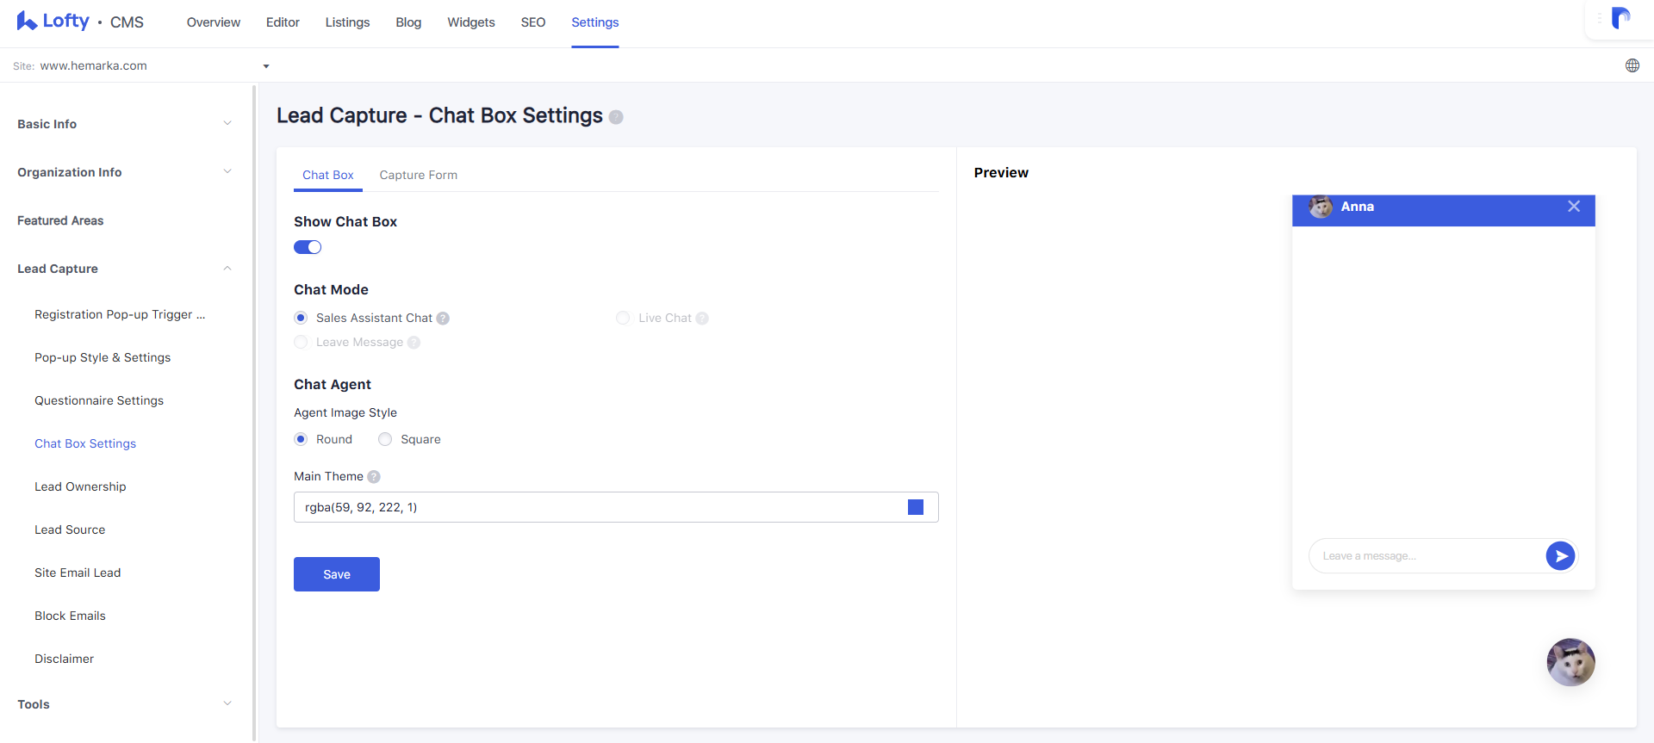Open the SEO menu
The height and width of the screenshot is (743, 1654).
533,22
